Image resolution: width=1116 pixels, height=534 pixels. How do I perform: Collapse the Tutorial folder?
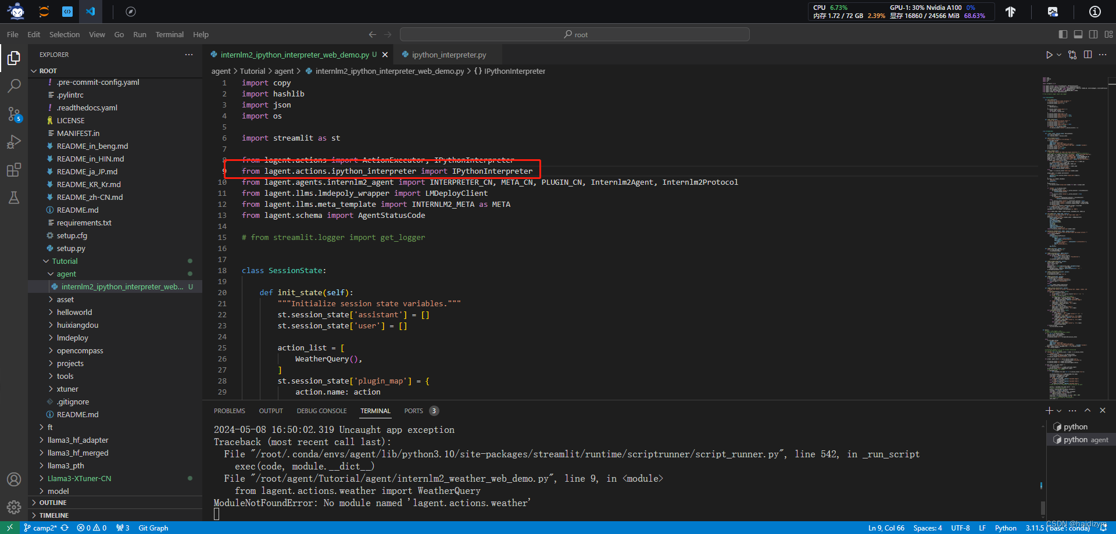pos(115,261)
